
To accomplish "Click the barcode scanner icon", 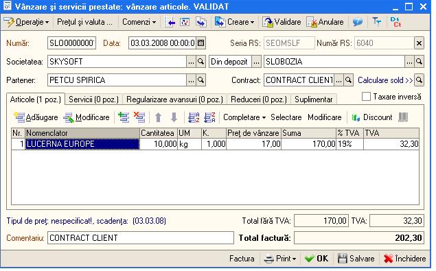I will (403, 117).
